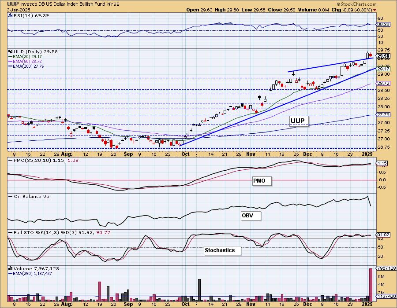Image resolution: width=397 pixels, height=308 pixels.
Task: Click the Oct label on price axis
Action: coord(186,154)
